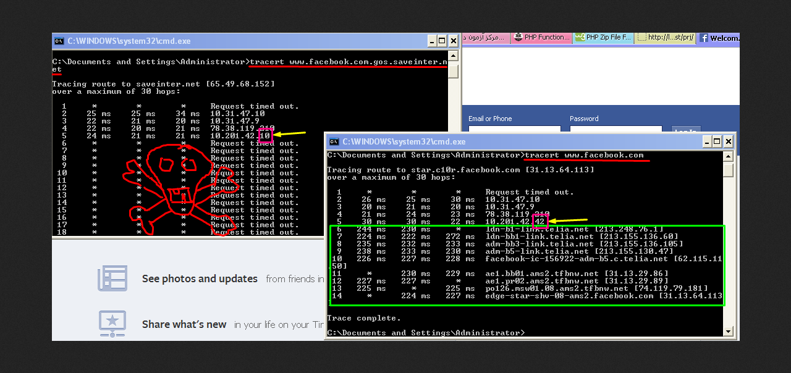The width and height of the screenshot is (791, 373).
Task: Click the favicon on PHP Function tab
Action: 518,37
